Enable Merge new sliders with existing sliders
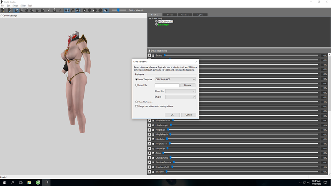 point(136,106)
